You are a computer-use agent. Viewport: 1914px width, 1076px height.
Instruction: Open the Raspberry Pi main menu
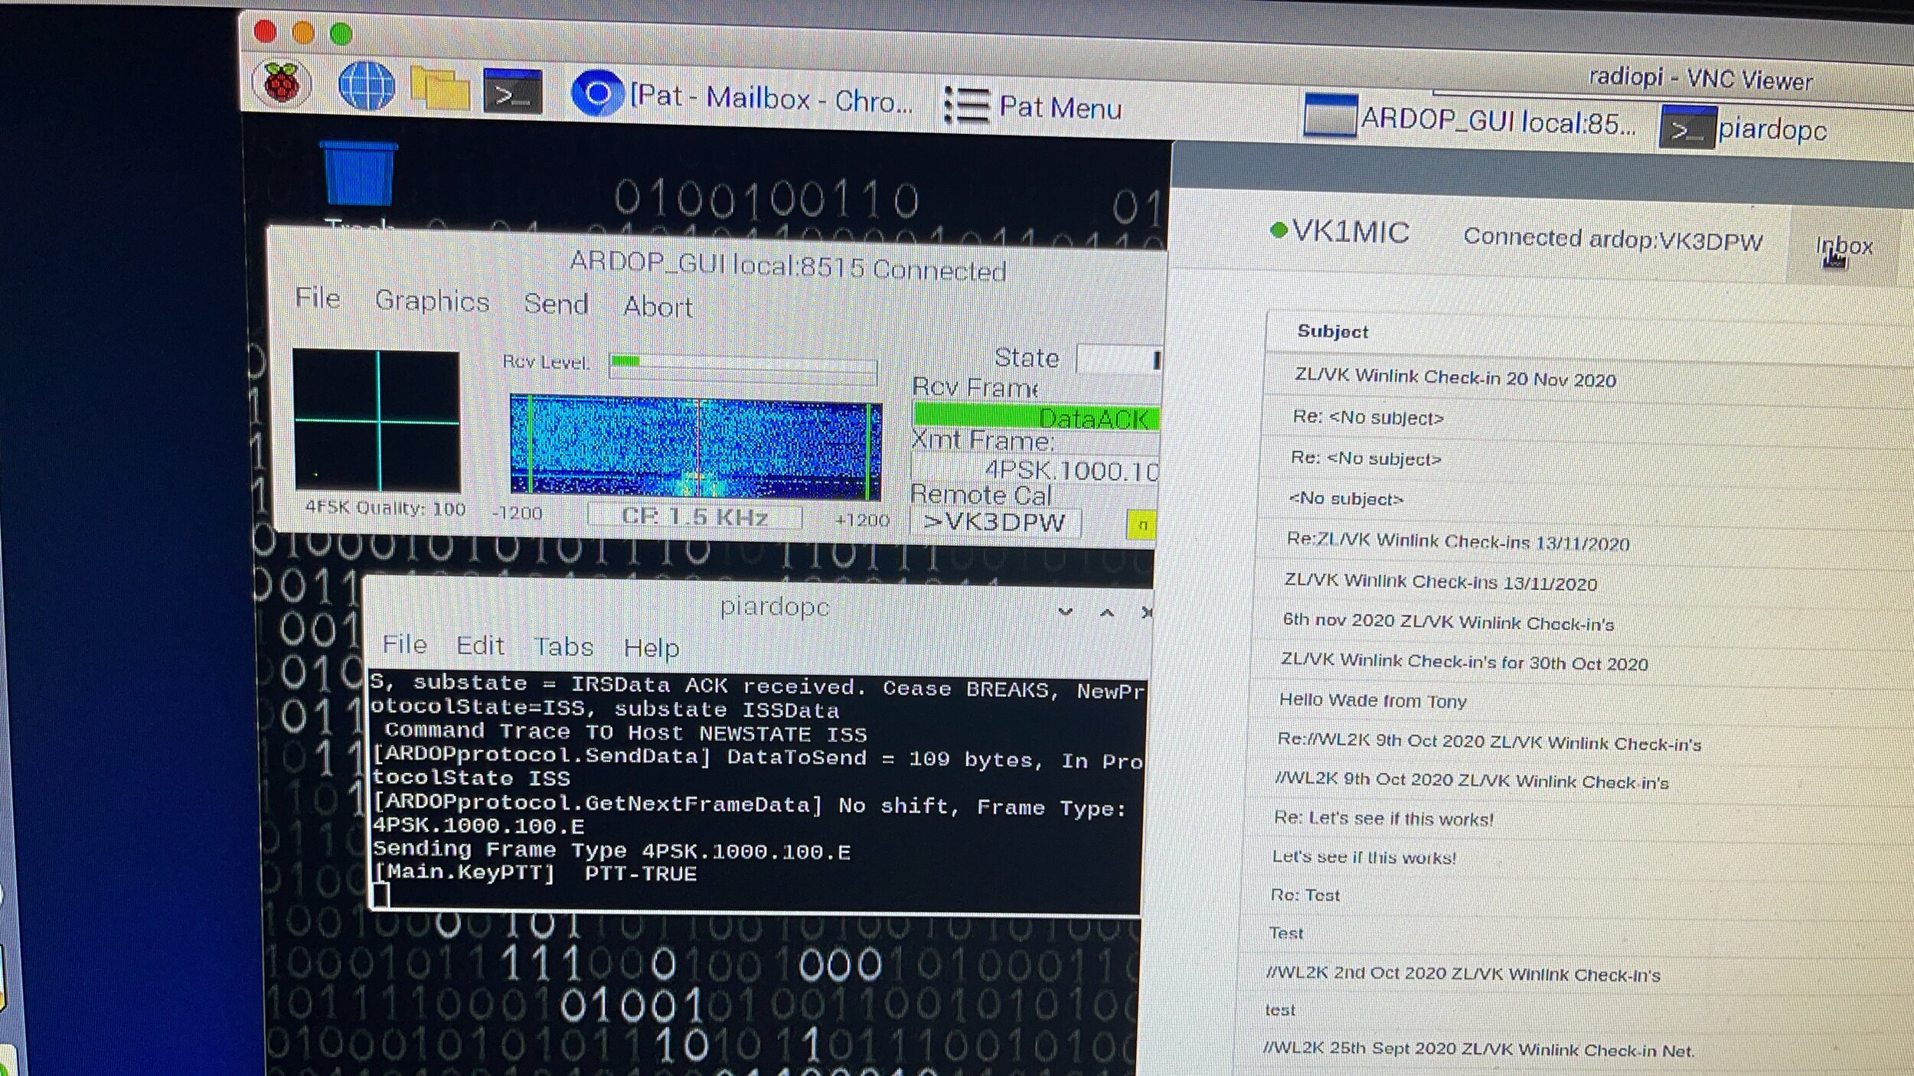pos(282,84)
